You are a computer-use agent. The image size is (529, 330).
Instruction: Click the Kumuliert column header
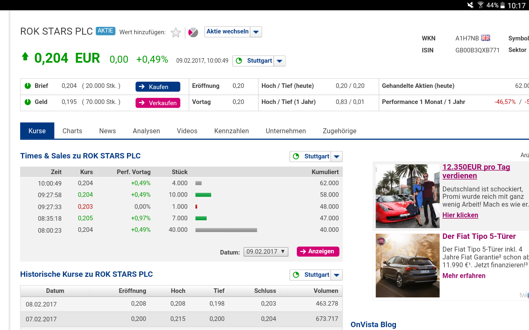325,172
